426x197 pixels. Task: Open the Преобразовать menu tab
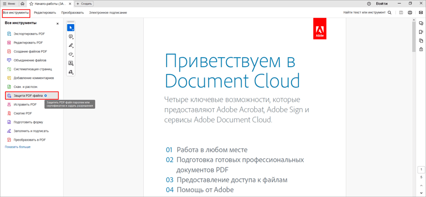point(72,13)
